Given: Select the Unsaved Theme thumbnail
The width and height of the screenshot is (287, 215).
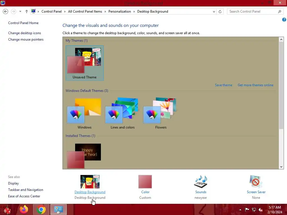Looking at the screenshot, I should click(x=85, y=63).
